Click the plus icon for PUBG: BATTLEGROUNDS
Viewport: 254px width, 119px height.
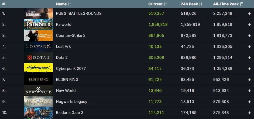pos(249,13)
